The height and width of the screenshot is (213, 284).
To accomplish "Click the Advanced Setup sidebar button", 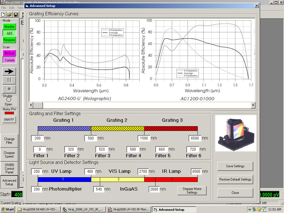I will click(x=9, y=182).
